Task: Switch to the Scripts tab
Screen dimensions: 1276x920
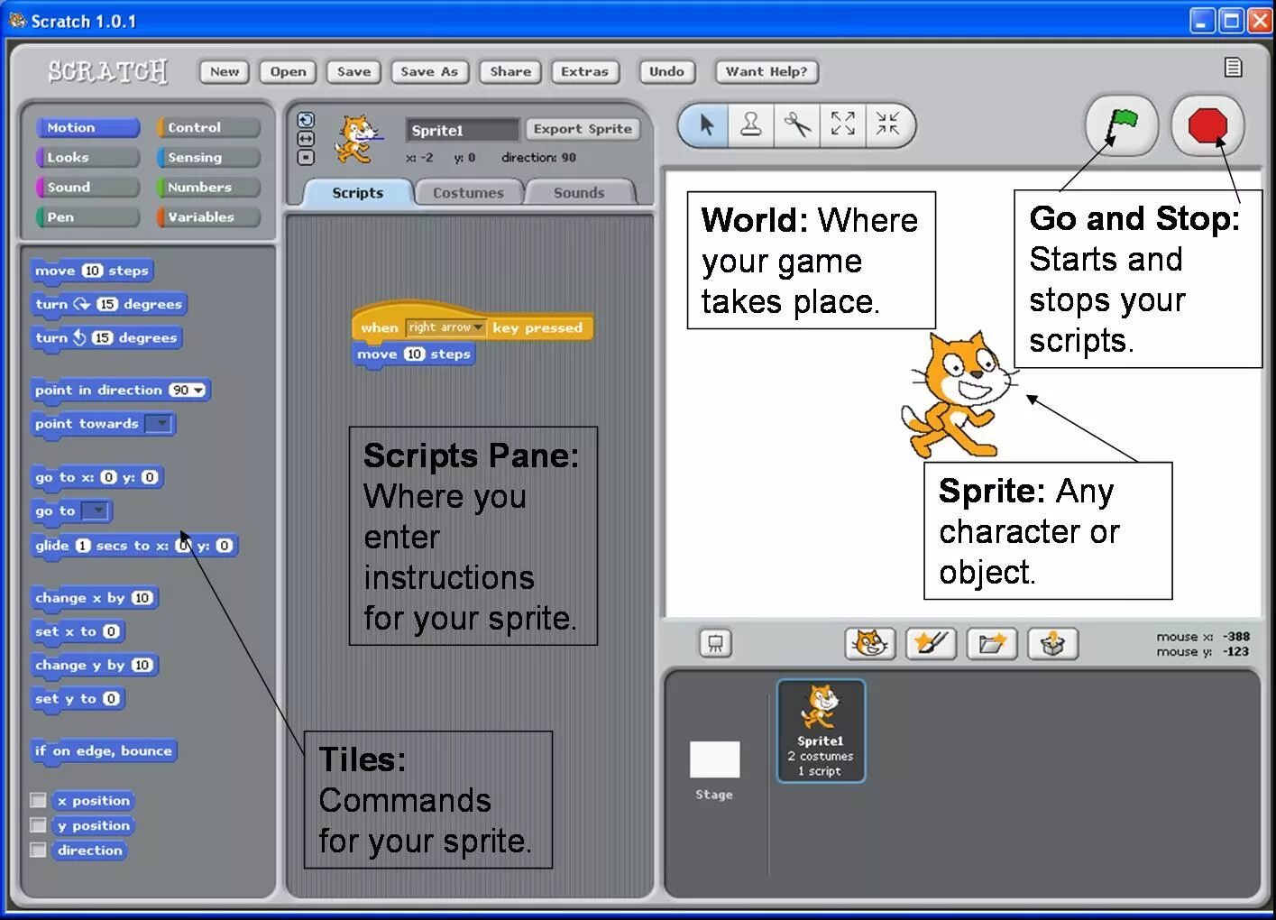Action: click(357, 192)
